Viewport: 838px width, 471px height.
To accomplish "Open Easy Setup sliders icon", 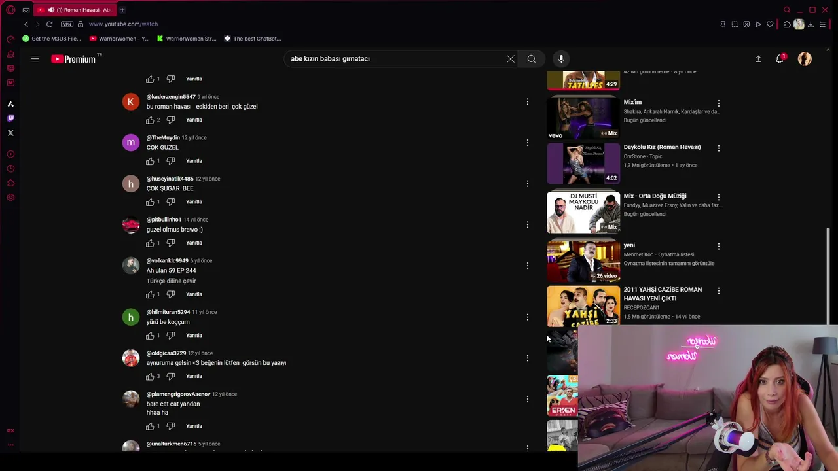I will point(823,24).
